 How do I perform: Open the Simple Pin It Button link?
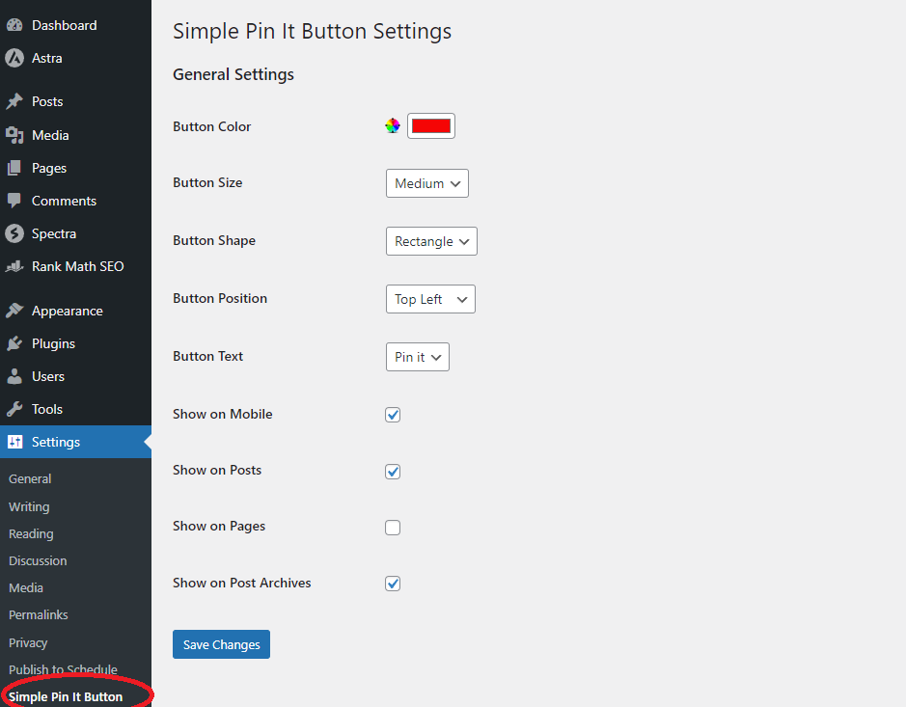click(x=66, y=696)
